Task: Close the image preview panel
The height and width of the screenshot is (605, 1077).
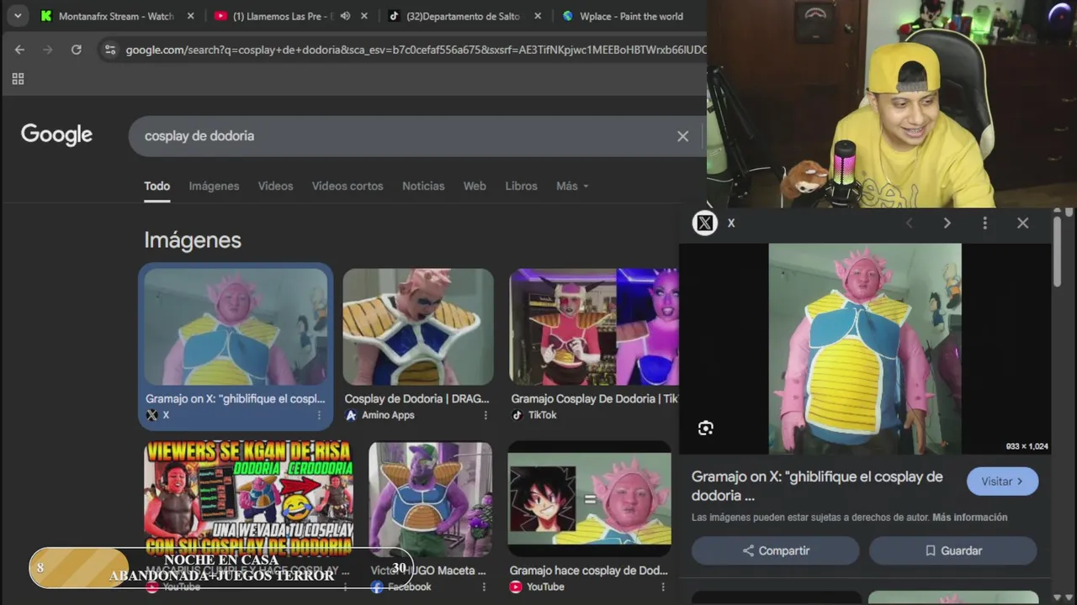Action: (1022, 223)
